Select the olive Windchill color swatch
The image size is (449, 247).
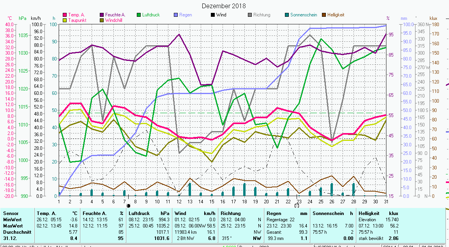pos(102,20)
